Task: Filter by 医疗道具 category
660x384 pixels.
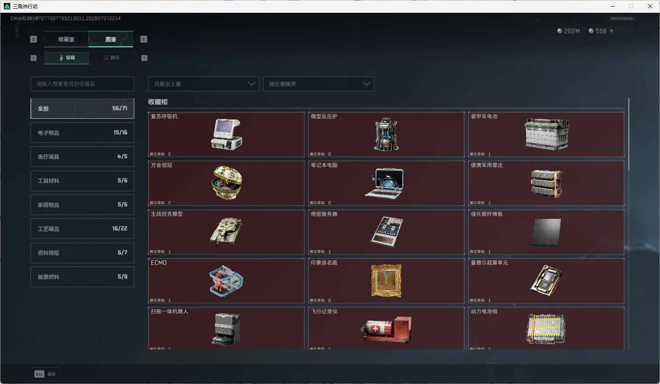Action: click(82, 157)
